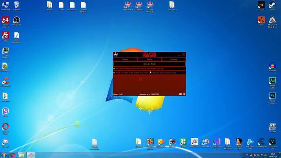
Task: Close the macro app with the red X
Action: 184,54
